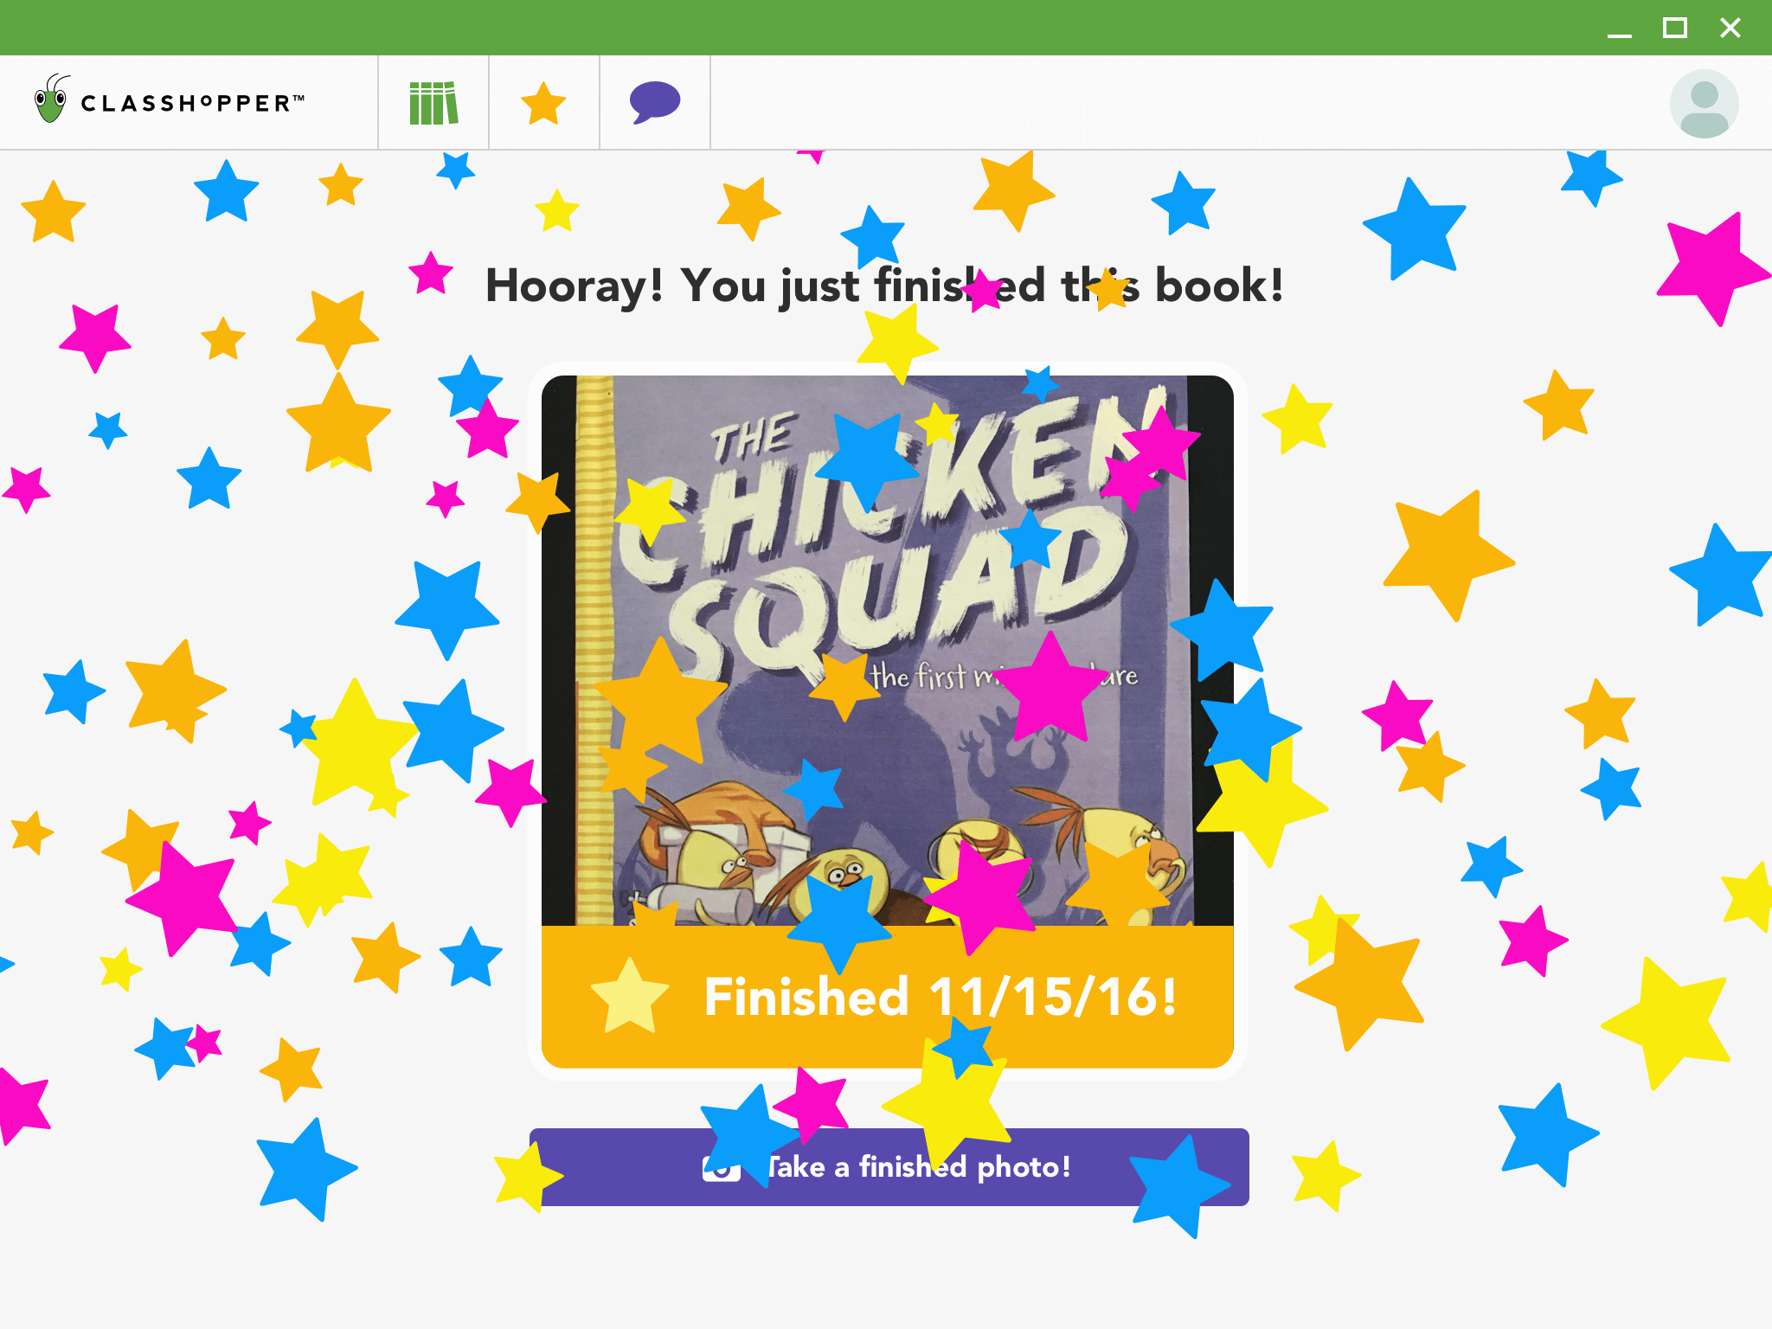The image size is (1772, 1329).
Task: Click the camera icon on photo button
Action: click(x=721, y=1167)
